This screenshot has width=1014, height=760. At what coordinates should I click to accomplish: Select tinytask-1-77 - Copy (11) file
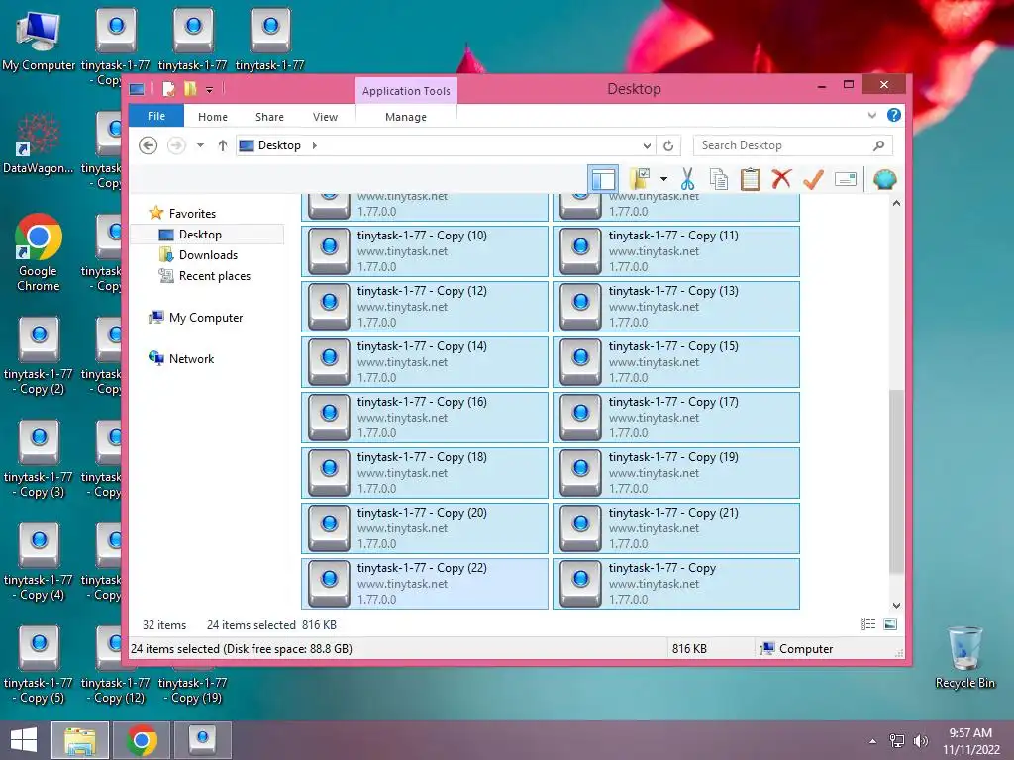click(x=676, y=250)
